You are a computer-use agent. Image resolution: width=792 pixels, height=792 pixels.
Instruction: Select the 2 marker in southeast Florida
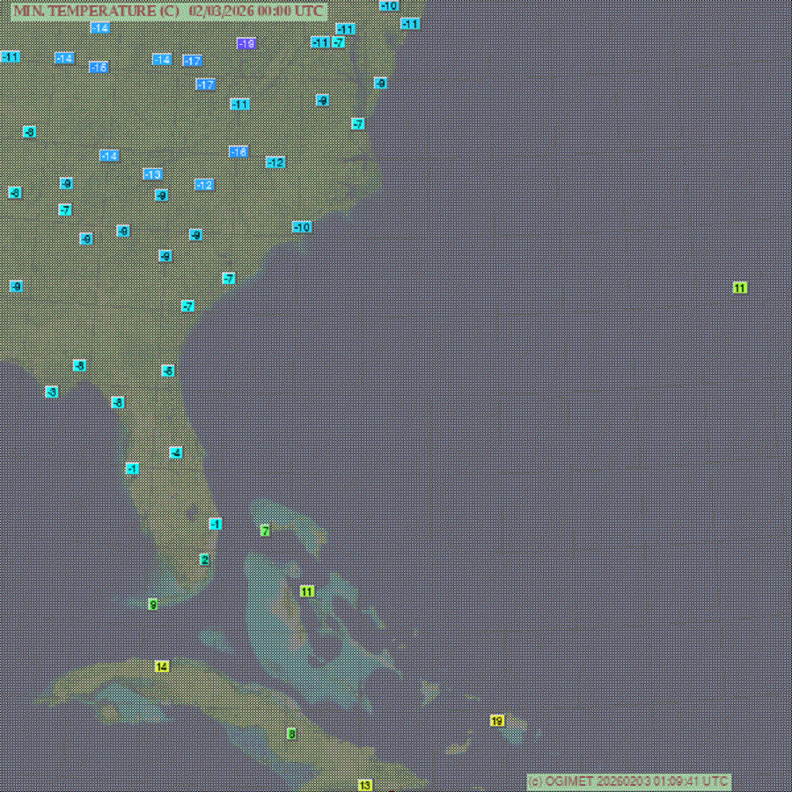[x=204, y=560]
